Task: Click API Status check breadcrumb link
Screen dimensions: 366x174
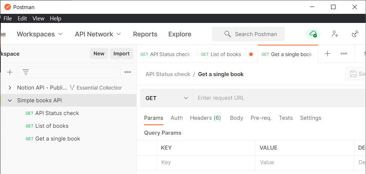Action: [x=168, y=74]
